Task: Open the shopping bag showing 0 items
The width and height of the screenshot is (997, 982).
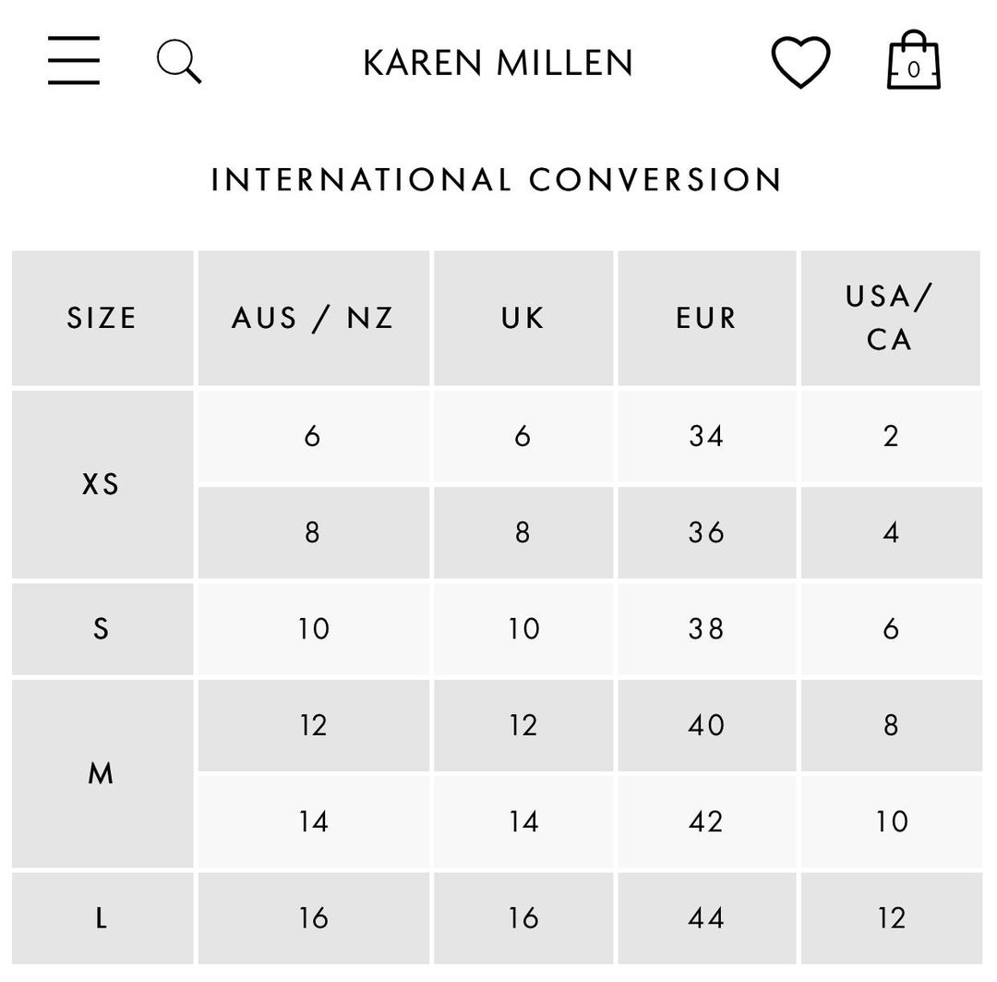Action: coord(913,62)
